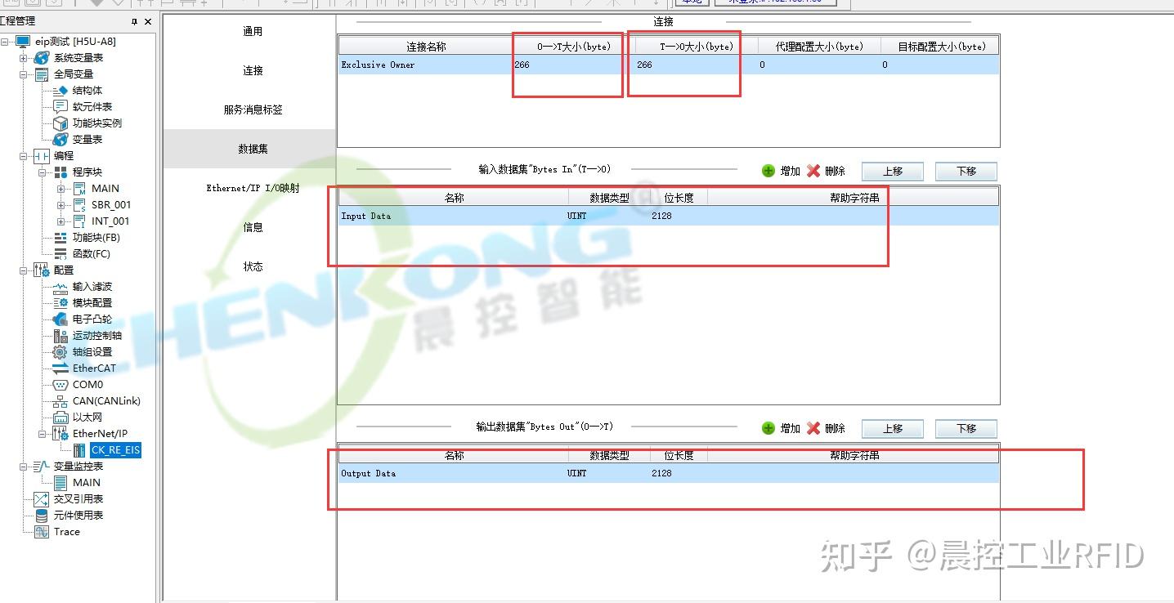Click the 连接名称 column header
Screen dimensions: 1174x603
coord(426,47)
